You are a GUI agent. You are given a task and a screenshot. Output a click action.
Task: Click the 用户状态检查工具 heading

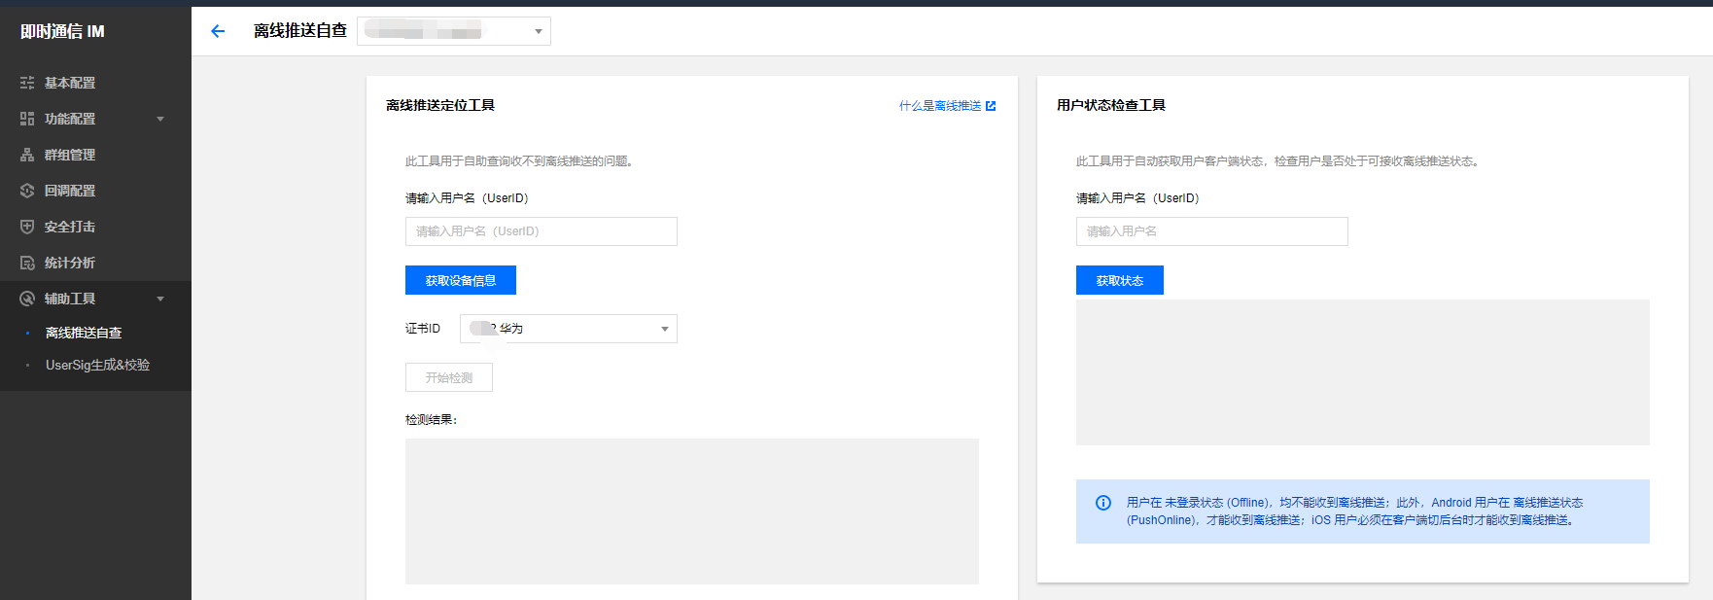[1111, 105]
